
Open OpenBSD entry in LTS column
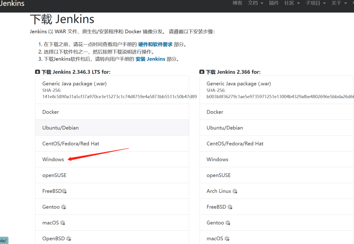112,237
